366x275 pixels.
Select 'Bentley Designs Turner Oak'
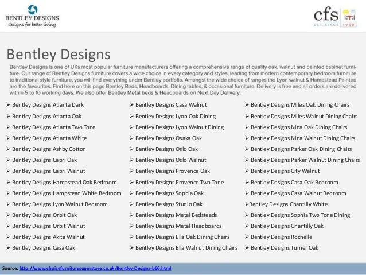tap(285, 248)
